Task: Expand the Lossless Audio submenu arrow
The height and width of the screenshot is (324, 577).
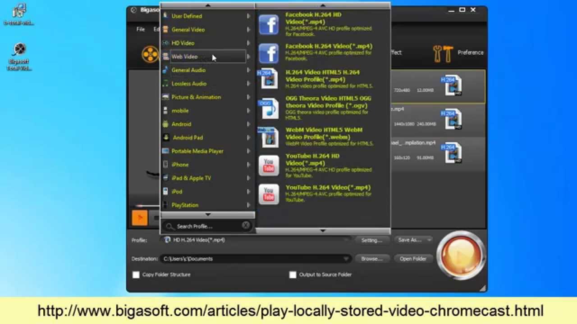Action: click(x=248, y=84)
